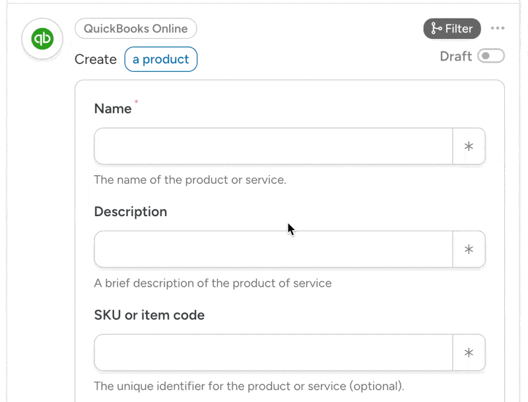This screenshot has width=528, height=402.
Task: Click the Filter button text
Action: (459, 28)
